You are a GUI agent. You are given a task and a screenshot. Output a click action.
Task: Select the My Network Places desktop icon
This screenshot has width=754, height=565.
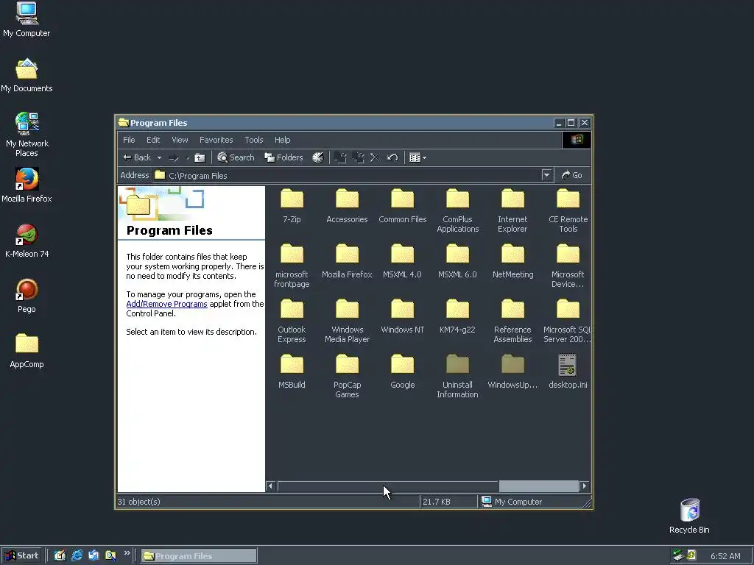pyautogui.click(x=27, y=135)
